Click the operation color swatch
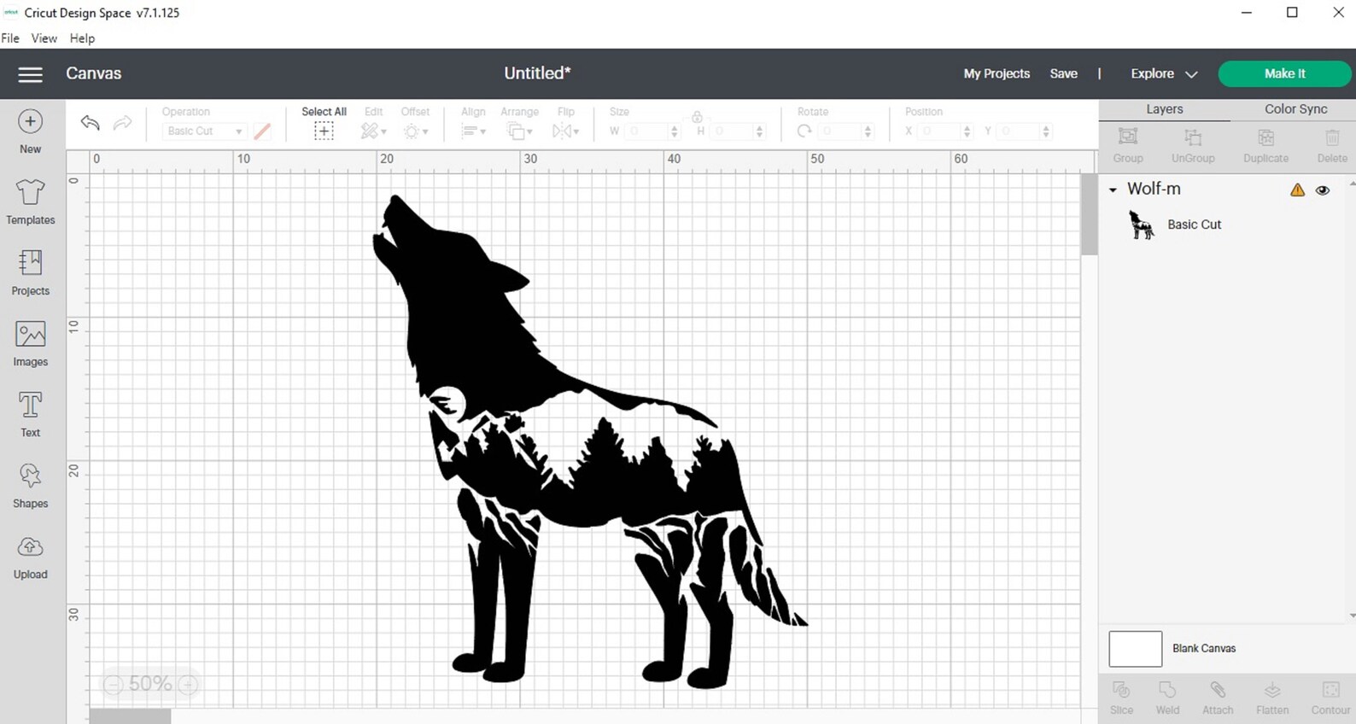Image resolution: width=1356 pixels, height=724 pixels. (x=262, y=131)
